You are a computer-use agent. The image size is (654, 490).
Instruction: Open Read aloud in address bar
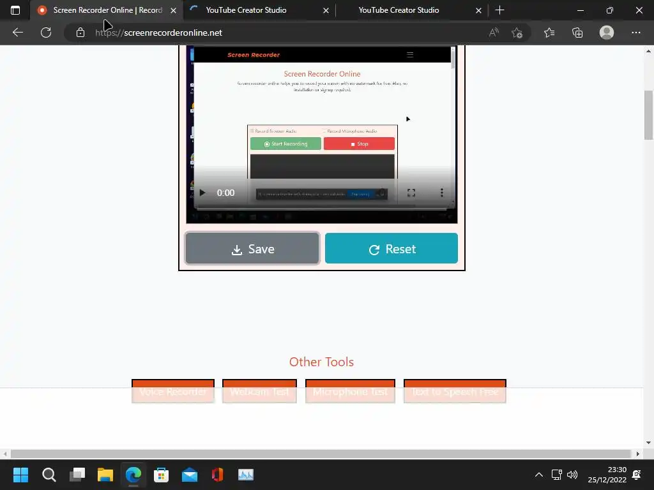494,33
